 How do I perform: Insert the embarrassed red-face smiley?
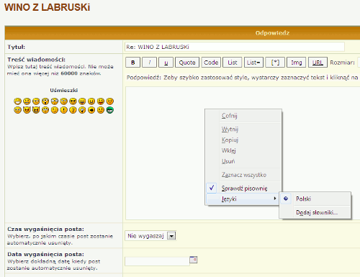coord(110,101)
